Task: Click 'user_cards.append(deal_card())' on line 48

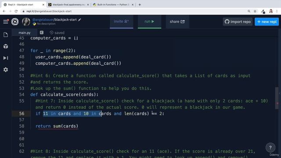Action: 73,57
